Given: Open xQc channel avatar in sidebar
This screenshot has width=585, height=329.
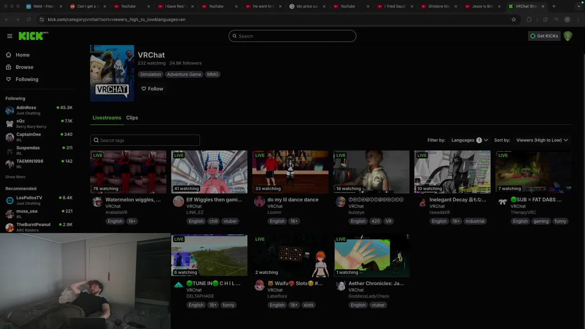Looking at the screenshot, I should point(10,123).
